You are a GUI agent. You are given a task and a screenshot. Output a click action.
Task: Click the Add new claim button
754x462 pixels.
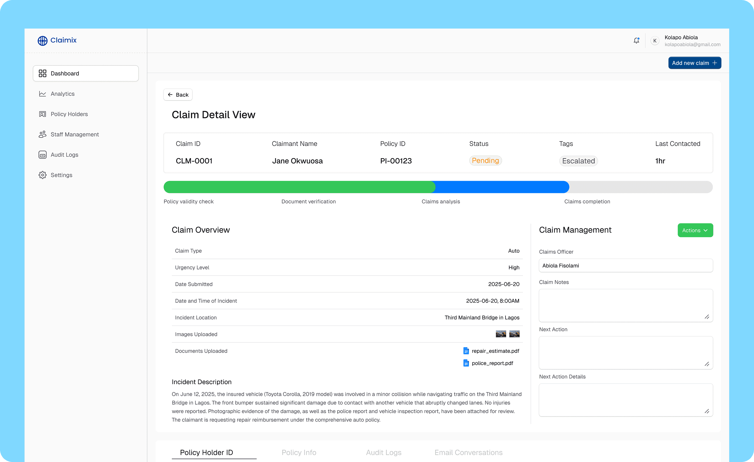click(x=694, y=63)
